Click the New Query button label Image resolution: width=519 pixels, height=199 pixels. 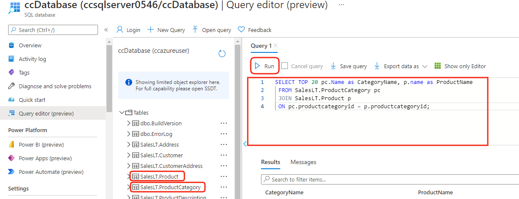point(171,30)
